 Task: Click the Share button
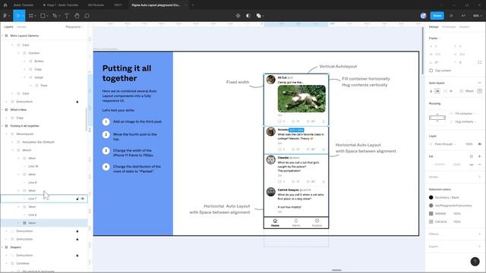click(437, 15)
